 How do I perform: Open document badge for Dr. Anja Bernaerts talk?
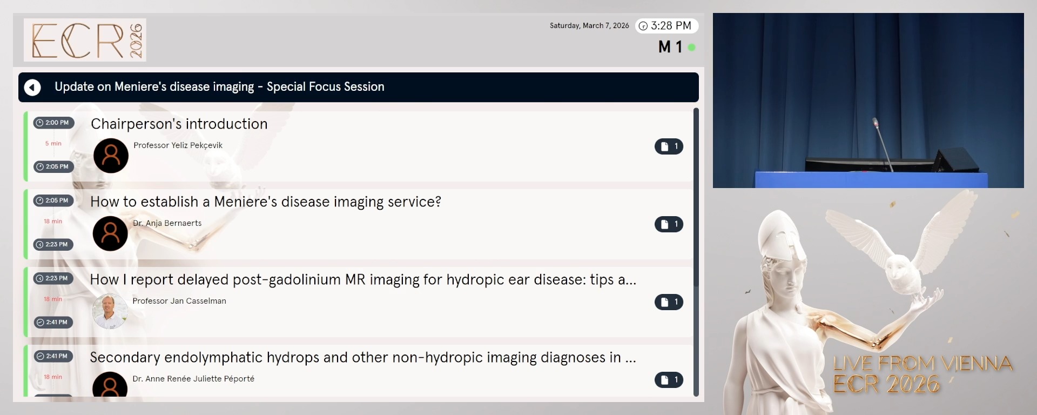(669, 224)
